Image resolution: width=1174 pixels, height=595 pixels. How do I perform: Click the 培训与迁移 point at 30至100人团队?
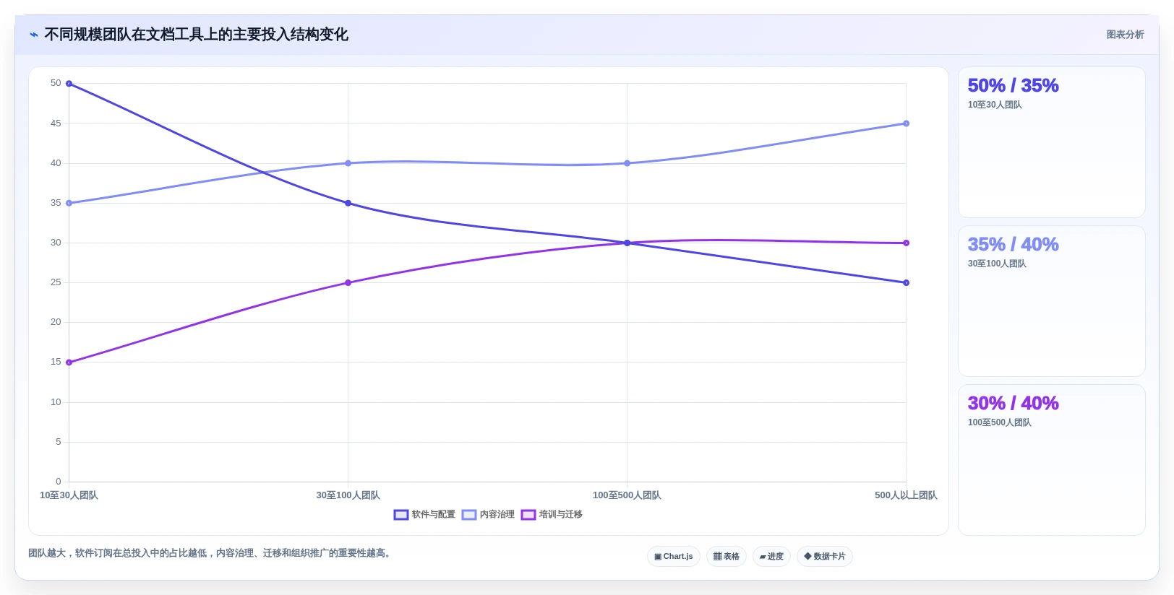348,282
